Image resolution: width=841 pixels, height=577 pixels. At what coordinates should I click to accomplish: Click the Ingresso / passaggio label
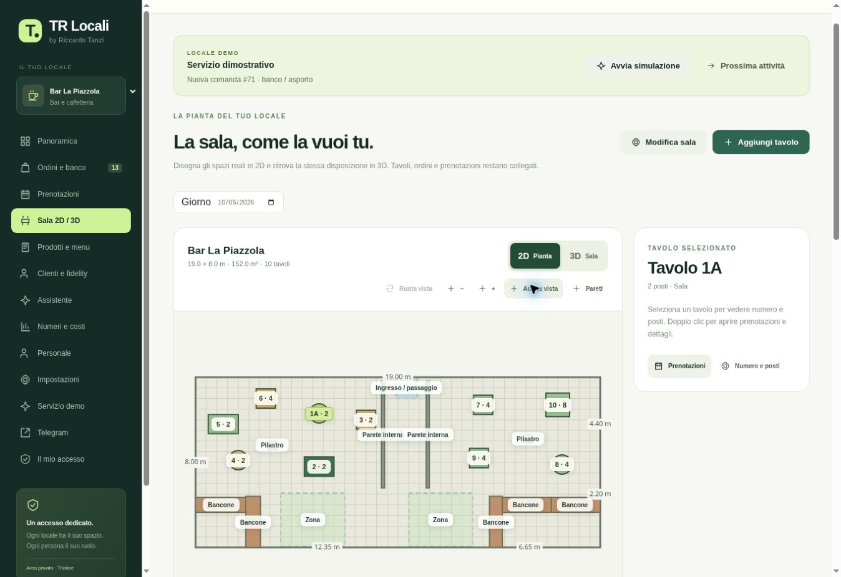[406, 388]
